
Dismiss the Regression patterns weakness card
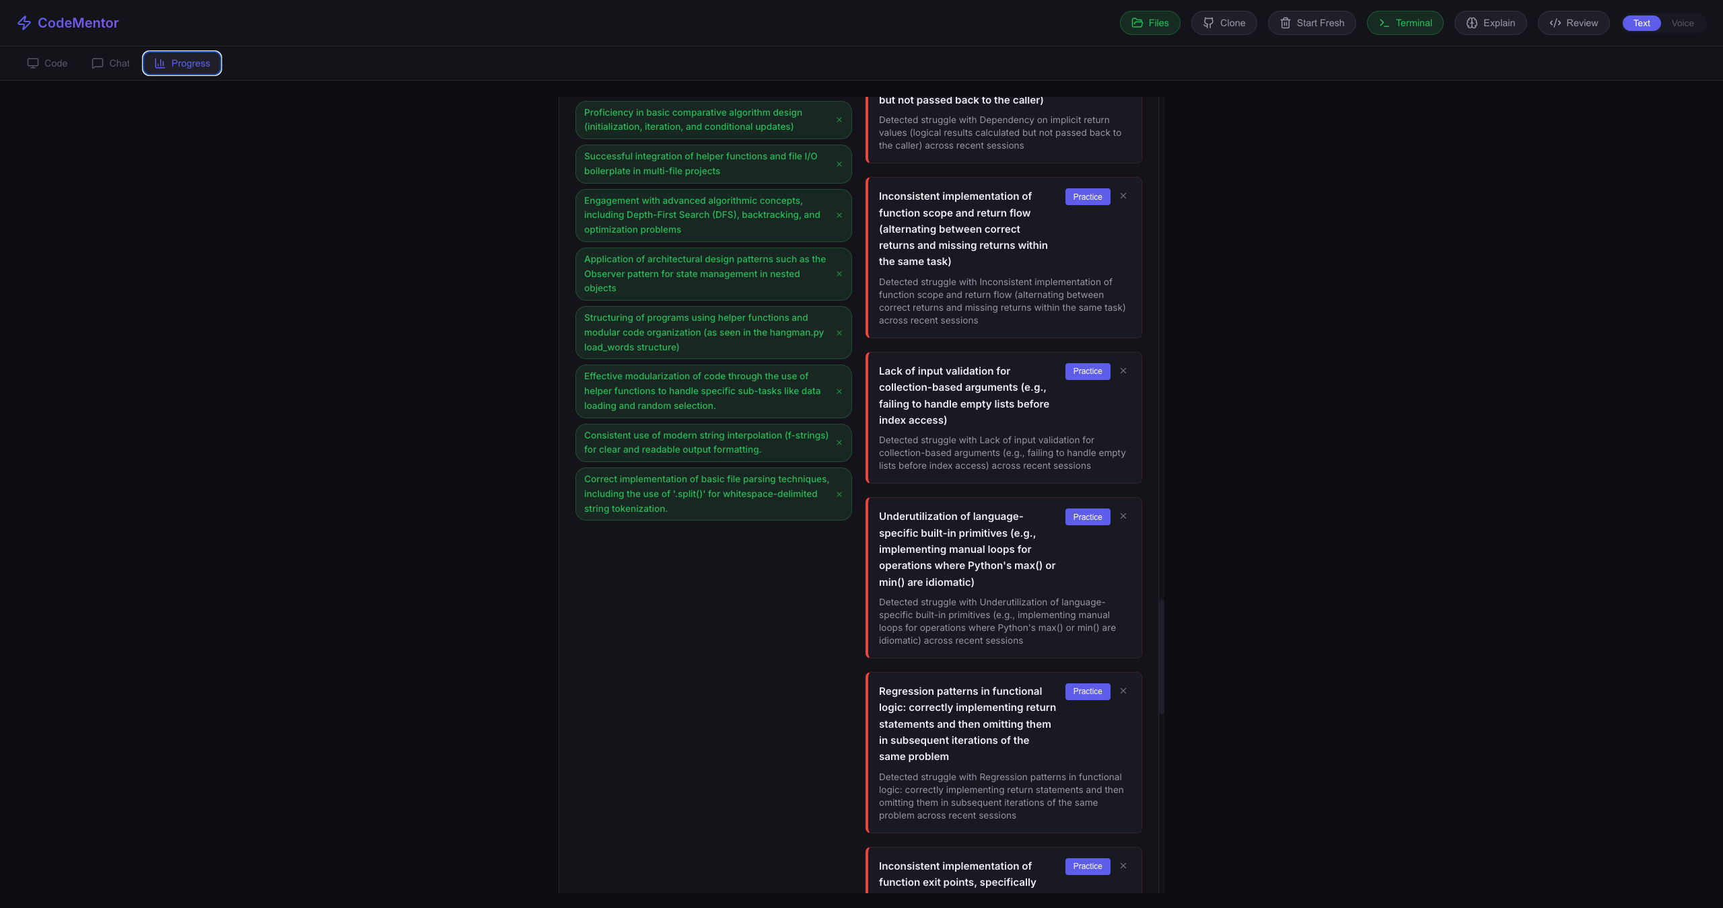1123,691
